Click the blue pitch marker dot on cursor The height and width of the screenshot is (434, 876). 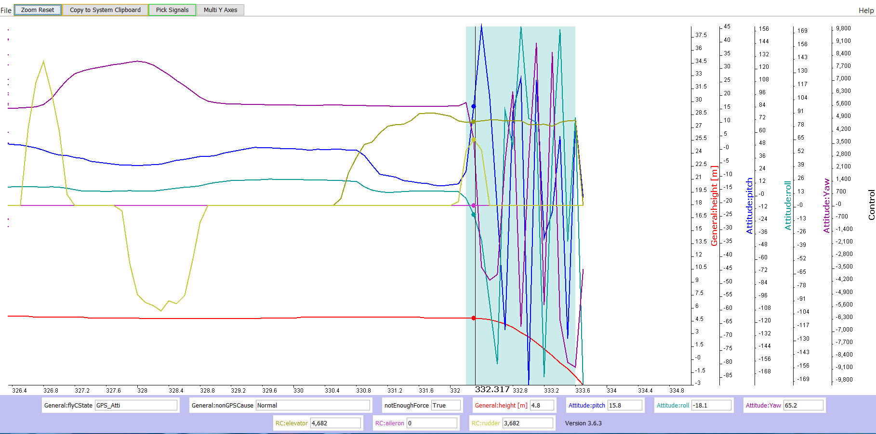pos(474,106)
